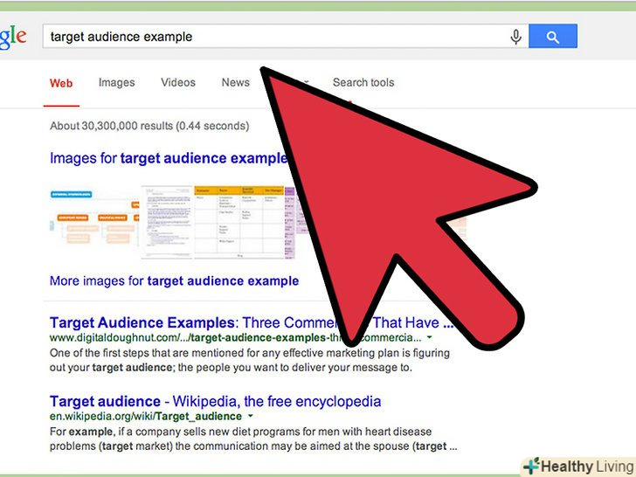Viewport: 636px width, 477px height.
Task: Click the blue magnifier search button
Action: point(553,36)
